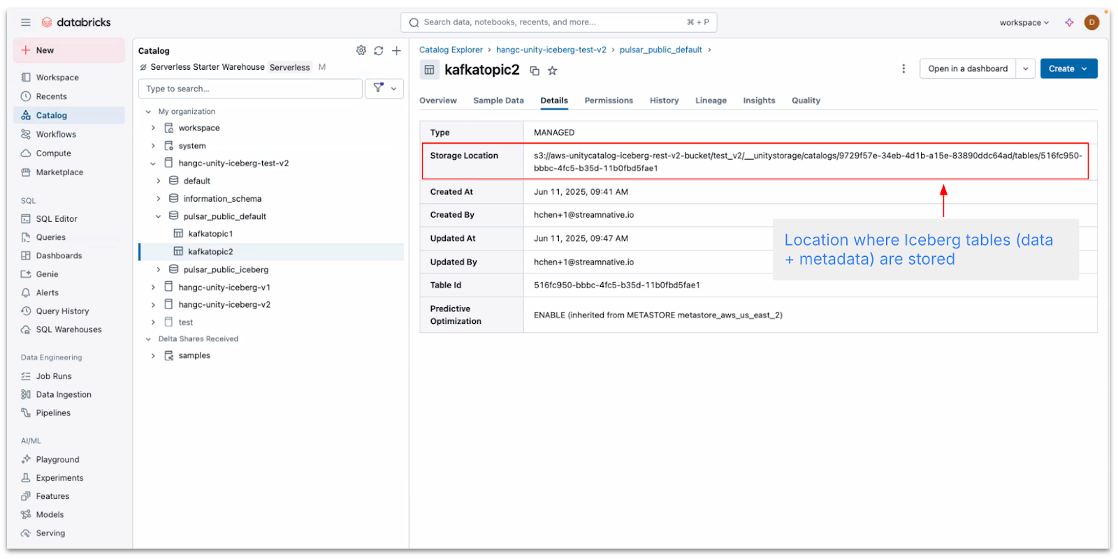The height and width of the screenshot is (559, 1118).
Task: Click the user avatar in top-right
Action: (1091, 22)
